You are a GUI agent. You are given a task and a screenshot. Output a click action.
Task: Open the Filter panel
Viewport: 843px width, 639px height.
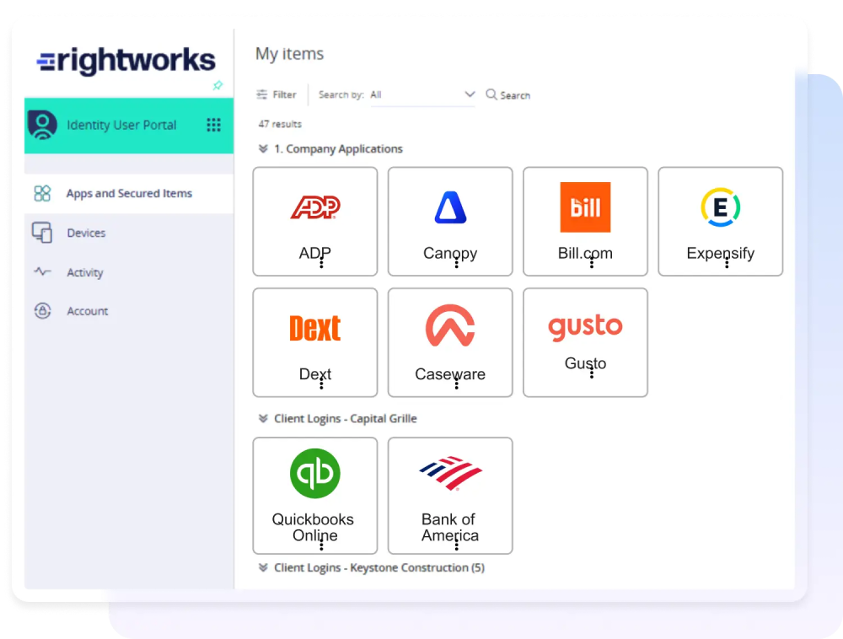tap(277, 94)
